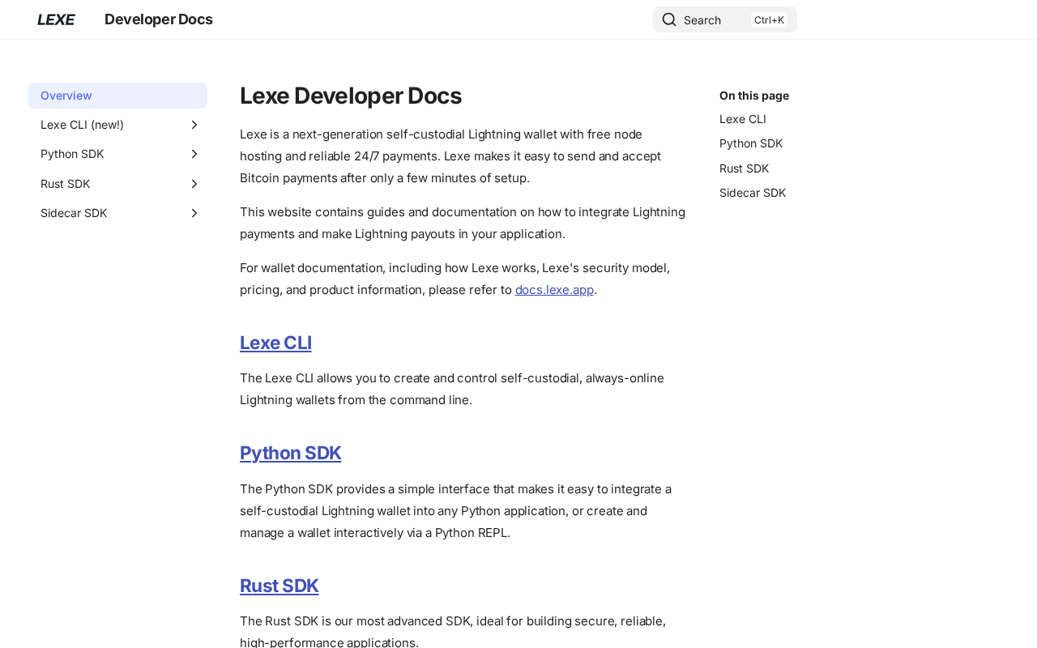Click the Developer Docs header title
The height and width of the screenshot is (648, 1037).
pyautogui.click(x=159, y=19)
